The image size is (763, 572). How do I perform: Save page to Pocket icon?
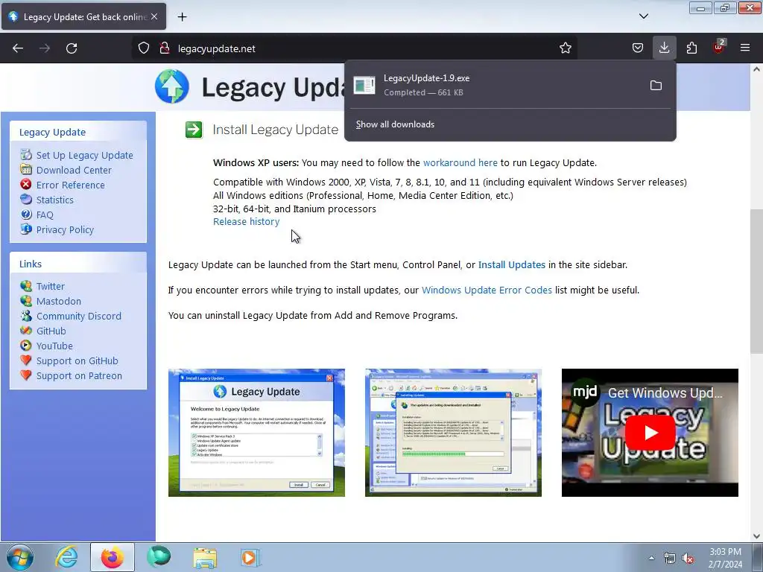(638, 48)
